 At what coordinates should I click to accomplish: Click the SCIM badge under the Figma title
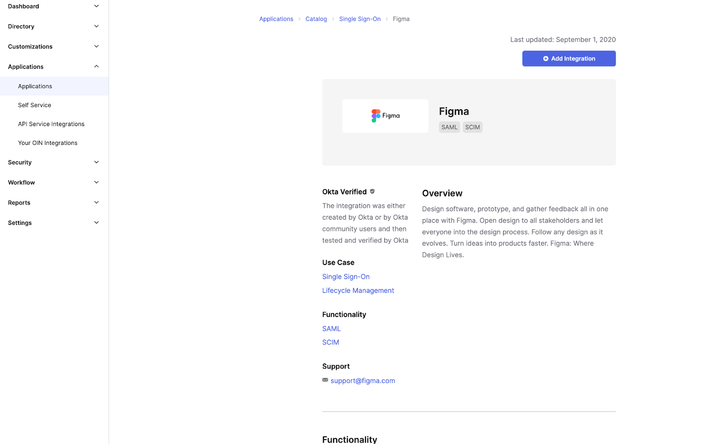(472, 127)
